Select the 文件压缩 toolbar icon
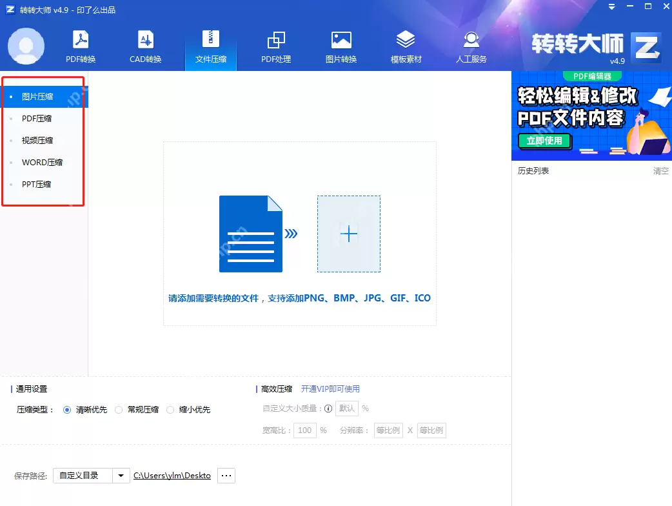The width and height of the screenshot is (672, 506). (x=210, y=45)
